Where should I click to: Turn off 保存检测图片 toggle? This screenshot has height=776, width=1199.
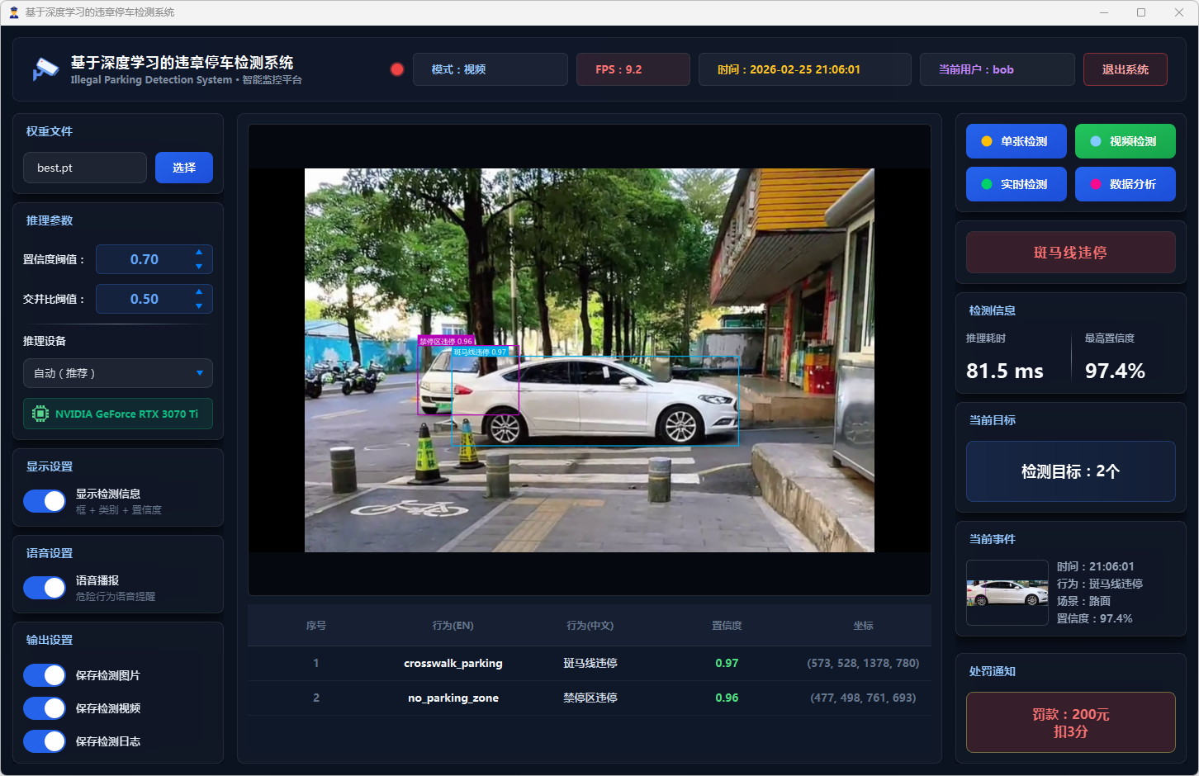(45, 675)
